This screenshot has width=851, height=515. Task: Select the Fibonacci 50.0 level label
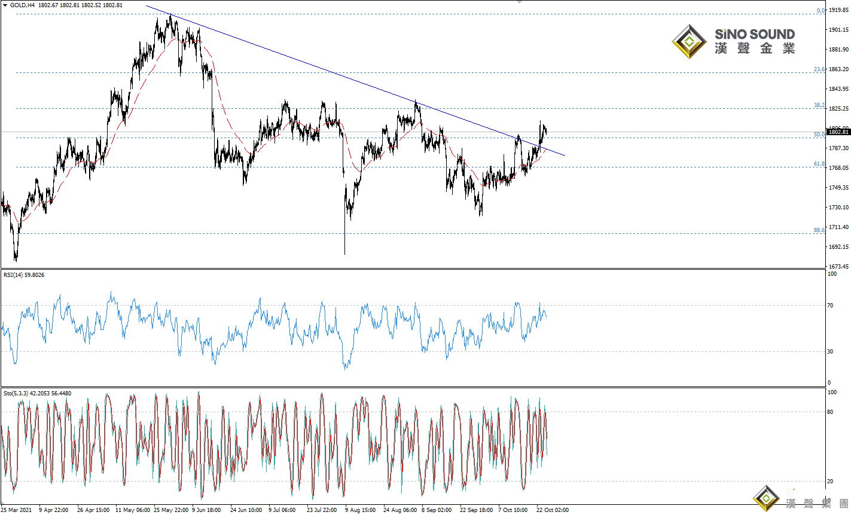819,135
